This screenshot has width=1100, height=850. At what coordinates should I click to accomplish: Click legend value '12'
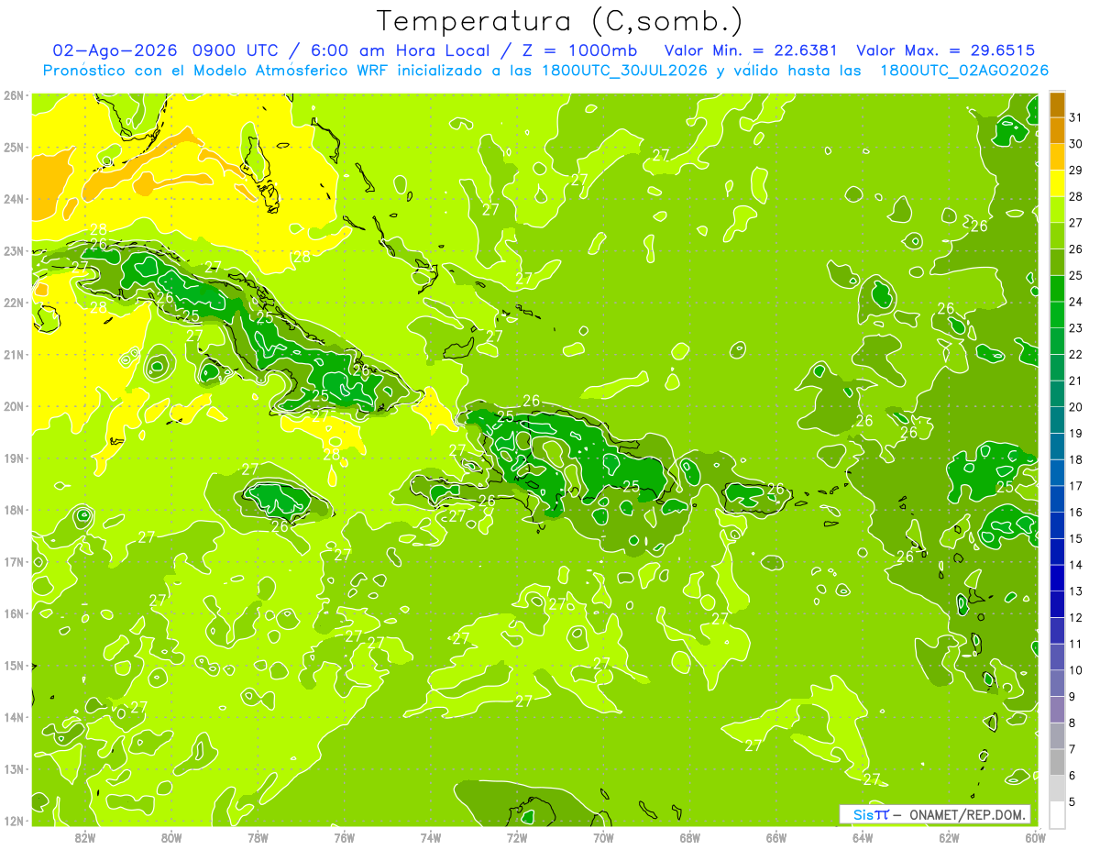coord(1076,617)
